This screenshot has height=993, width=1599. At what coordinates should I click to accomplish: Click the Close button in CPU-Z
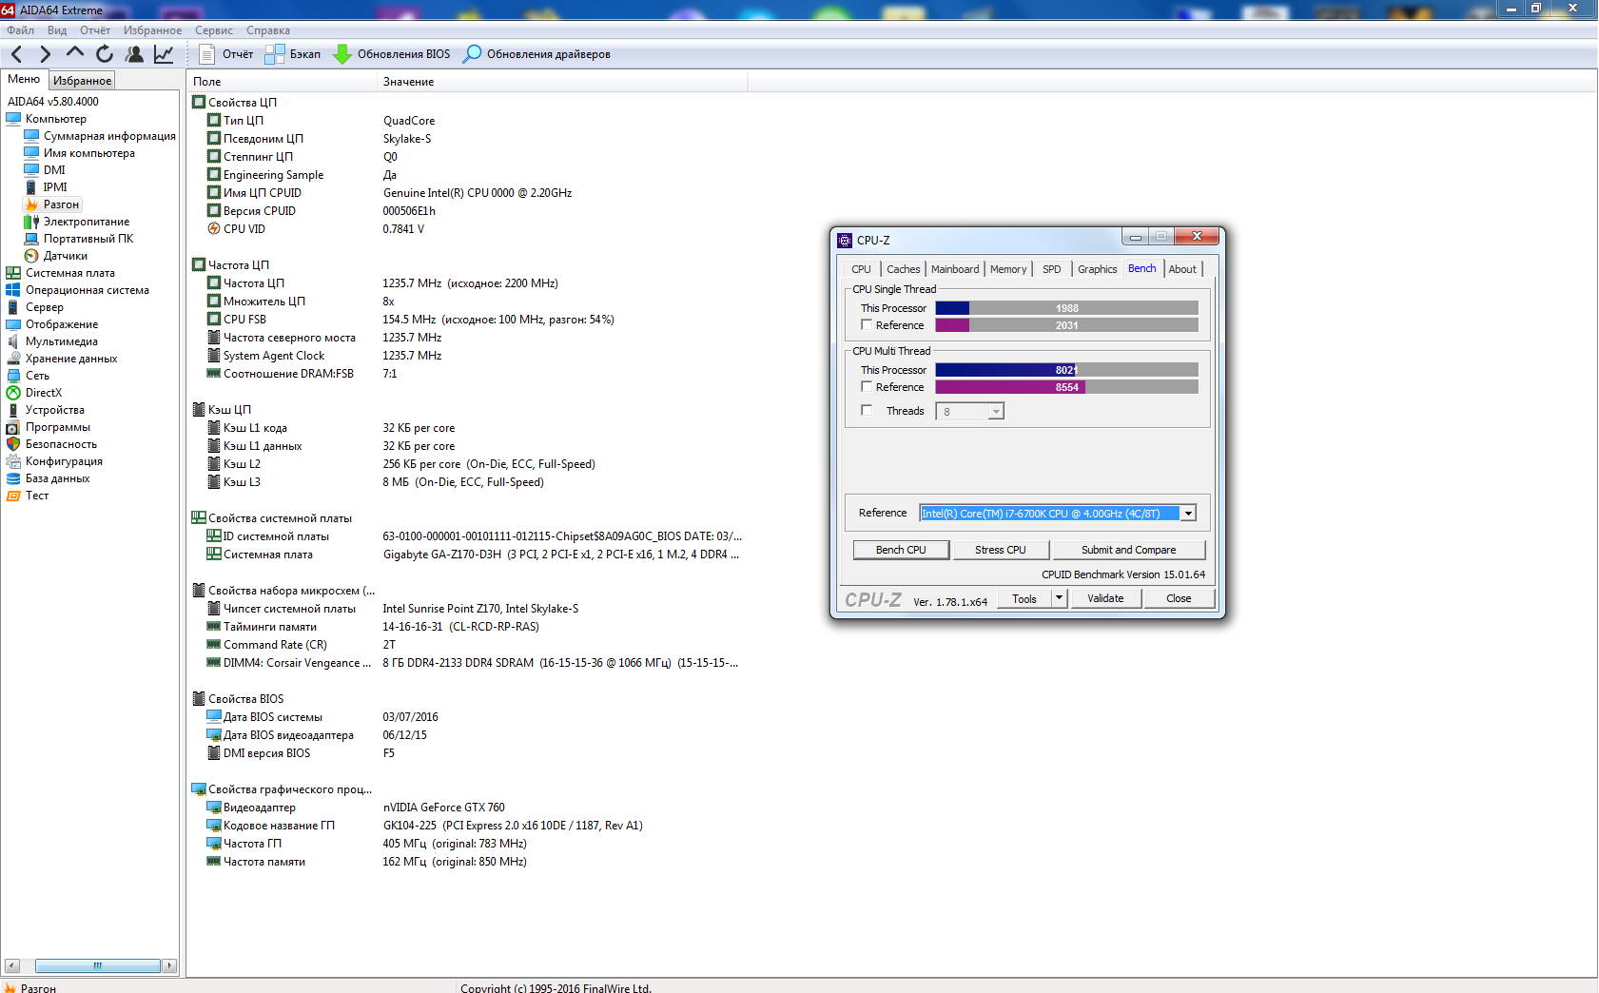tap(1179, 598)
